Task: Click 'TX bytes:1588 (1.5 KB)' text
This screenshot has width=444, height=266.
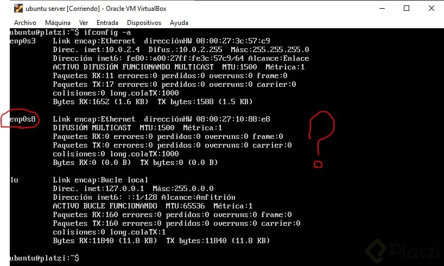Action: pos(205,102)
